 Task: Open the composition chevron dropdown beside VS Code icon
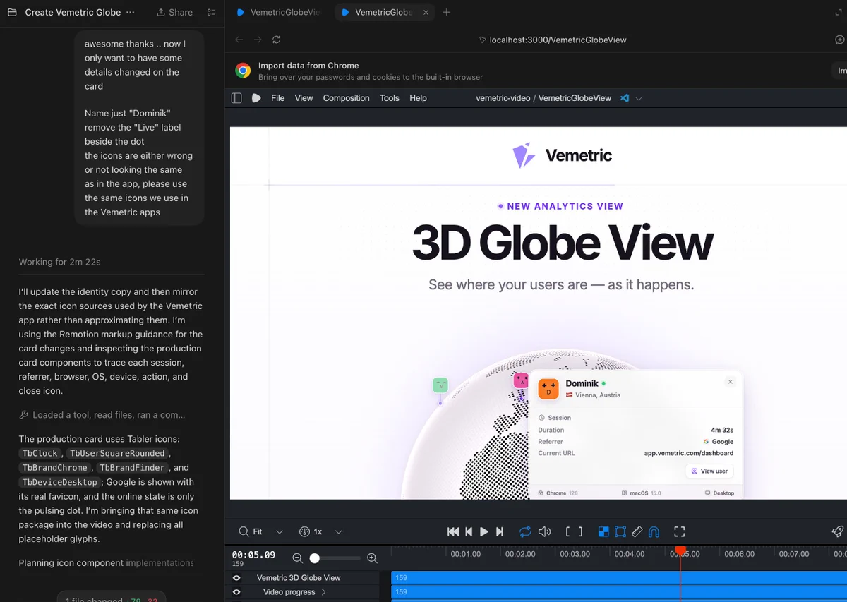[639, 99]
